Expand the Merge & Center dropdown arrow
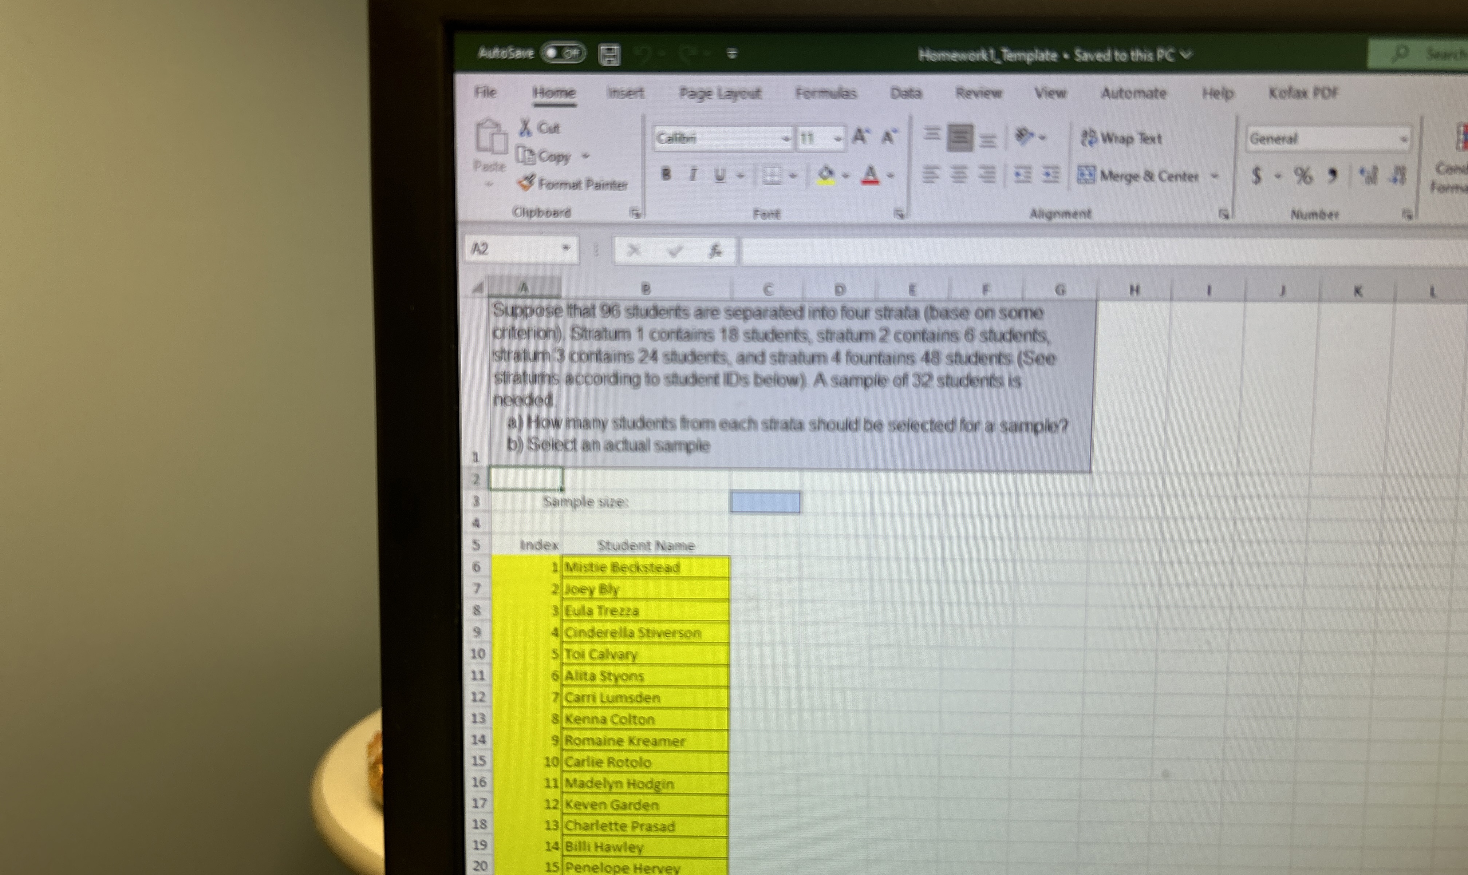This screenshot has height=875, width=1468. click(1214, 176)
